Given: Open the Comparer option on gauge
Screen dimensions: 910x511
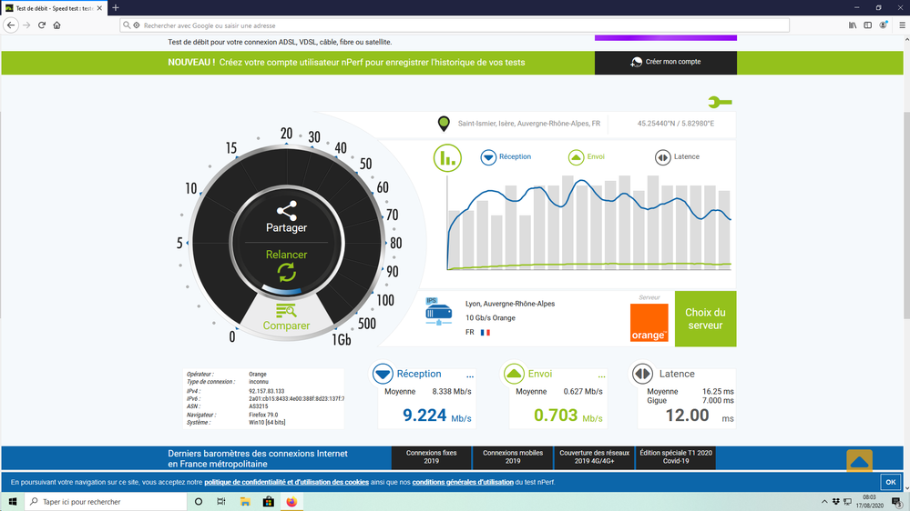Looking at the screenshot, I should (x=286, y=317).
